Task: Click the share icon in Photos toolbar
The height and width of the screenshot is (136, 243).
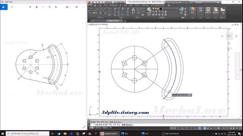Action: (77, 7)
